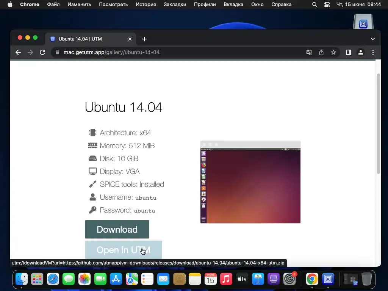Image resolution: width=388 pixels, height=291 pixels.
Task: Expand the tab search chevron
Action: click(373, 39)
